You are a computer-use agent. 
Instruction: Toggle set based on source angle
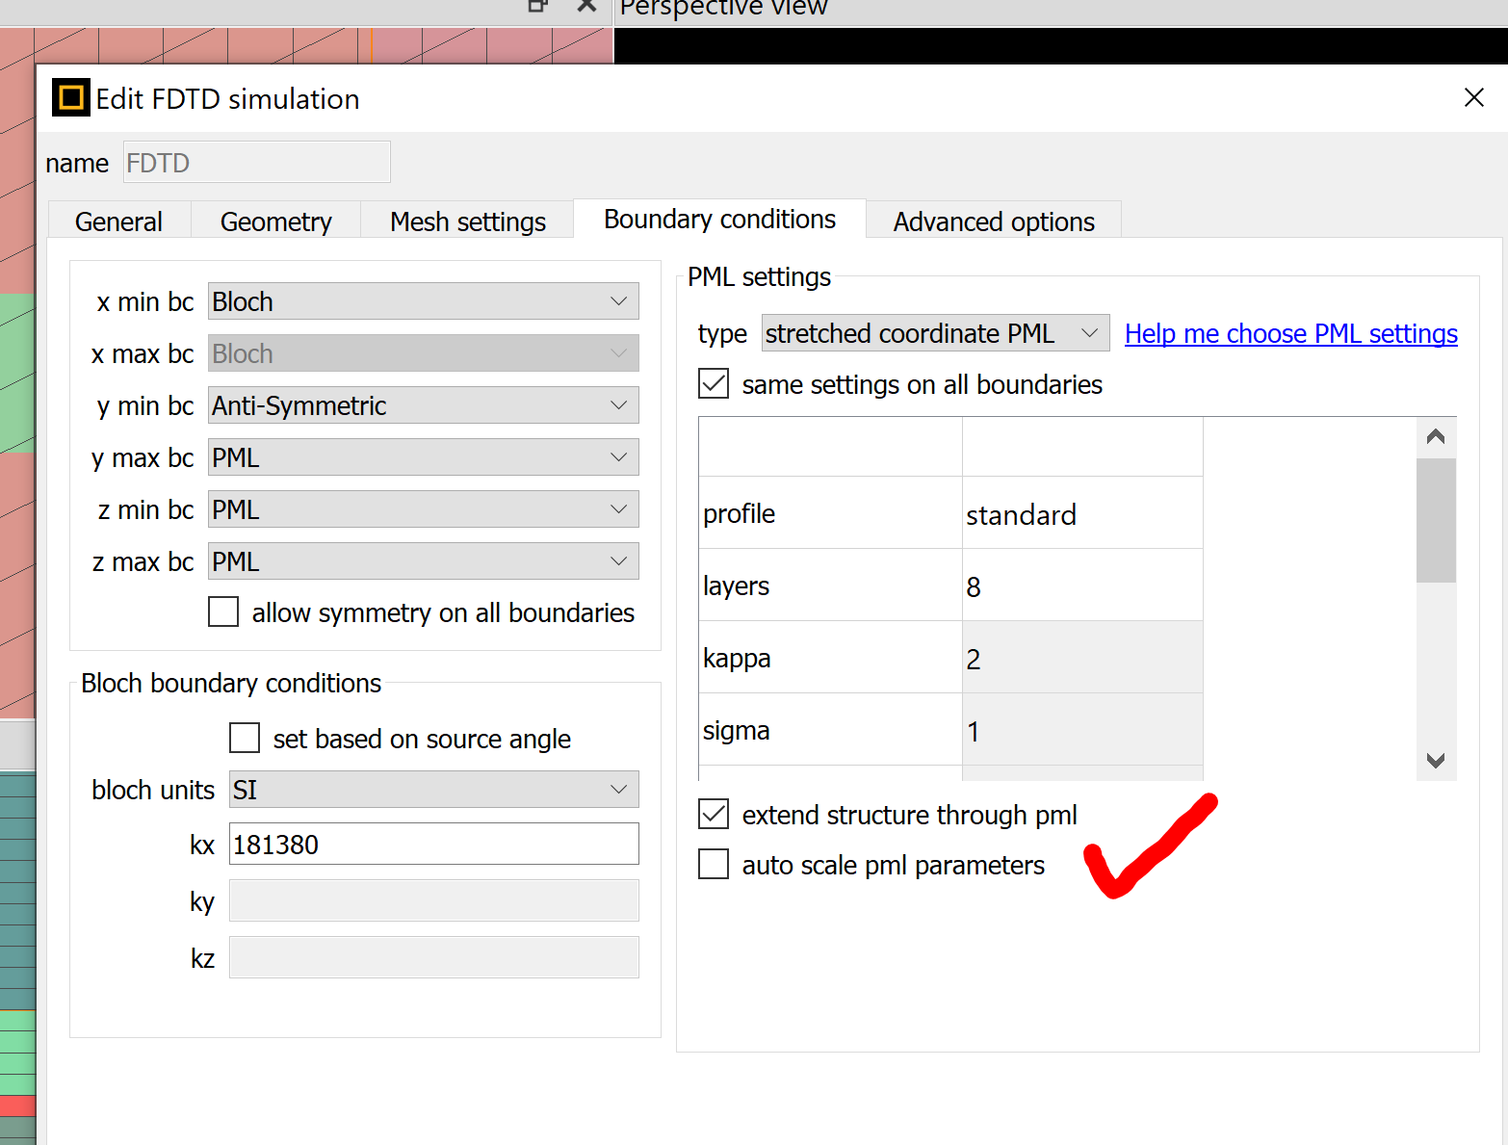(x=245, y=739)
